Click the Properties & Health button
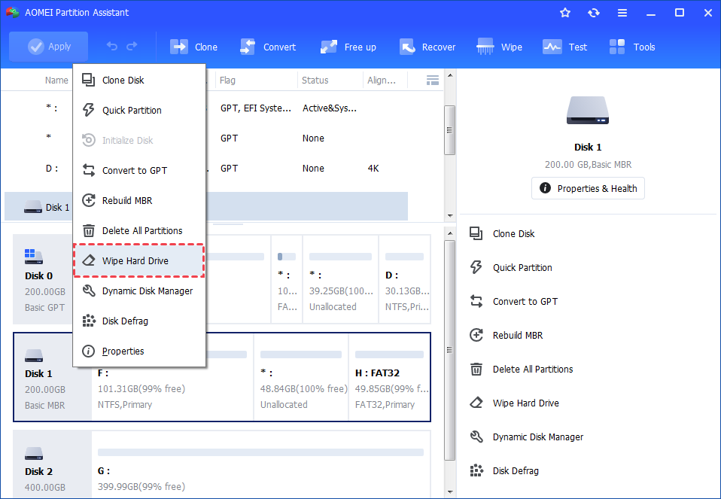Image resolution: width=721 pixels, height=499 pixels. coord(588,189)
